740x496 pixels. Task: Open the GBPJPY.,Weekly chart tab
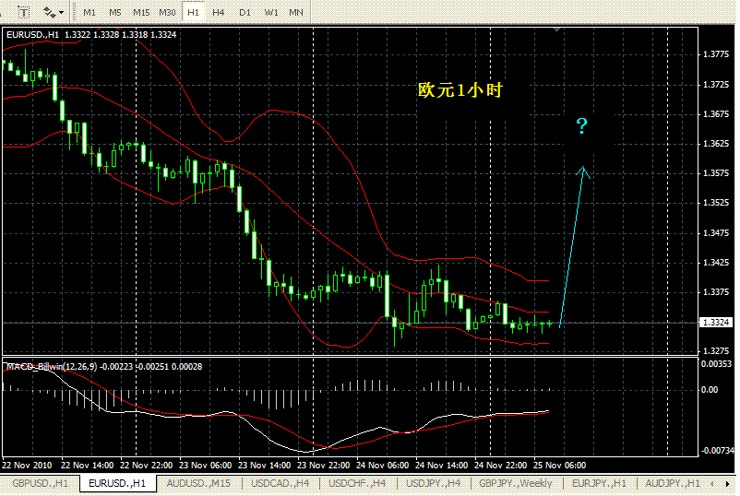516,483
